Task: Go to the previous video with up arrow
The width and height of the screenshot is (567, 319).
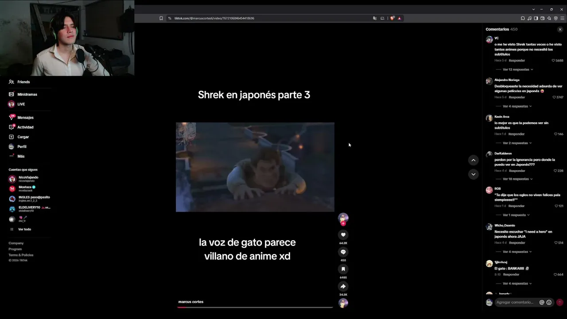Action: [473, 160]
